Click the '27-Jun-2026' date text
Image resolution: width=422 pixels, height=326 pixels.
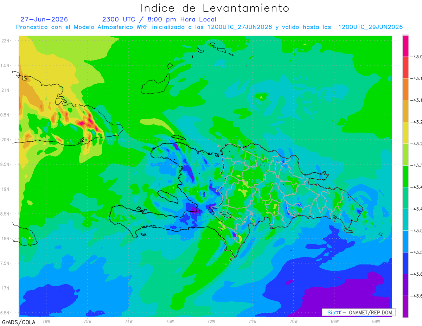tap(44, 19)
